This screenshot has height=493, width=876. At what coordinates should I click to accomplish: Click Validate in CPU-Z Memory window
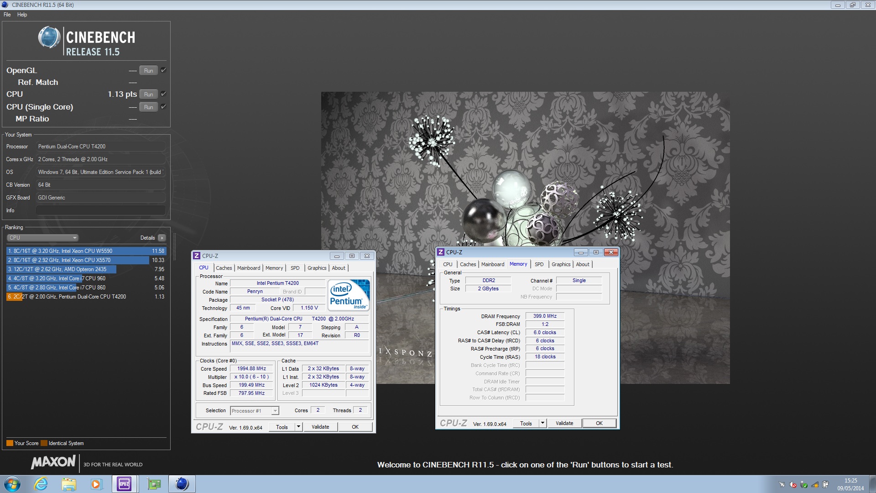click(x=564, y=423)
